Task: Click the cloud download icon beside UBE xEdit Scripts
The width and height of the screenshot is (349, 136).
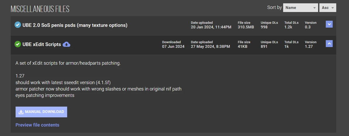Action: (66, 45)
